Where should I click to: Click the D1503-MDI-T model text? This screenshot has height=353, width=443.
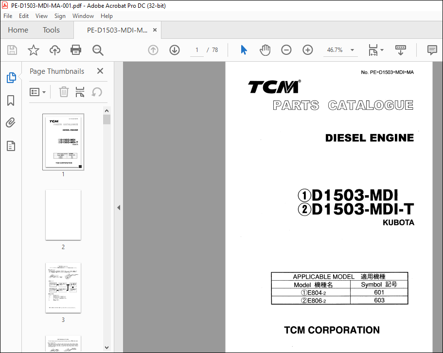(x=363, y=209)
